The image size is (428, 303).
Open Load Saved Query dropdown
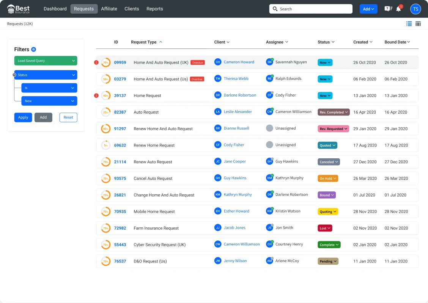46,61
